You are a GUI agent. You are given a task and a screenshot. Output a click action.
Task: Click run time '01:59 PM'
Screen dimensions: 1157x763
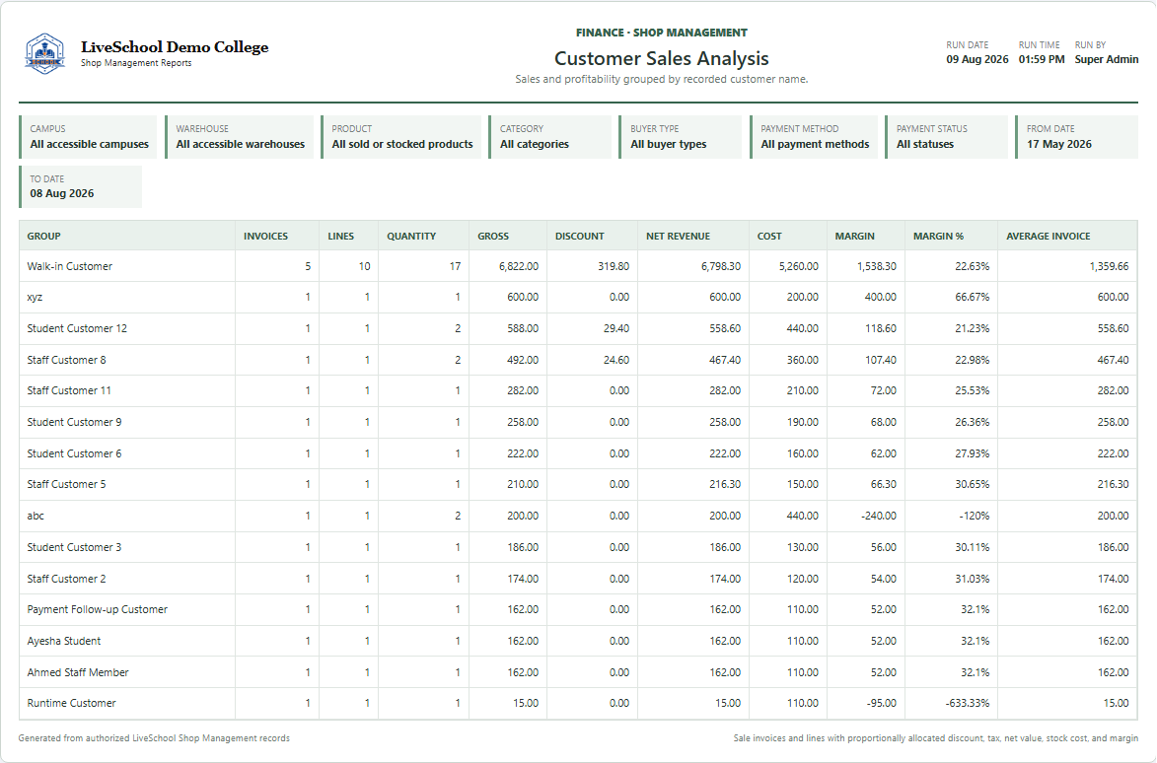point(1042,60)
